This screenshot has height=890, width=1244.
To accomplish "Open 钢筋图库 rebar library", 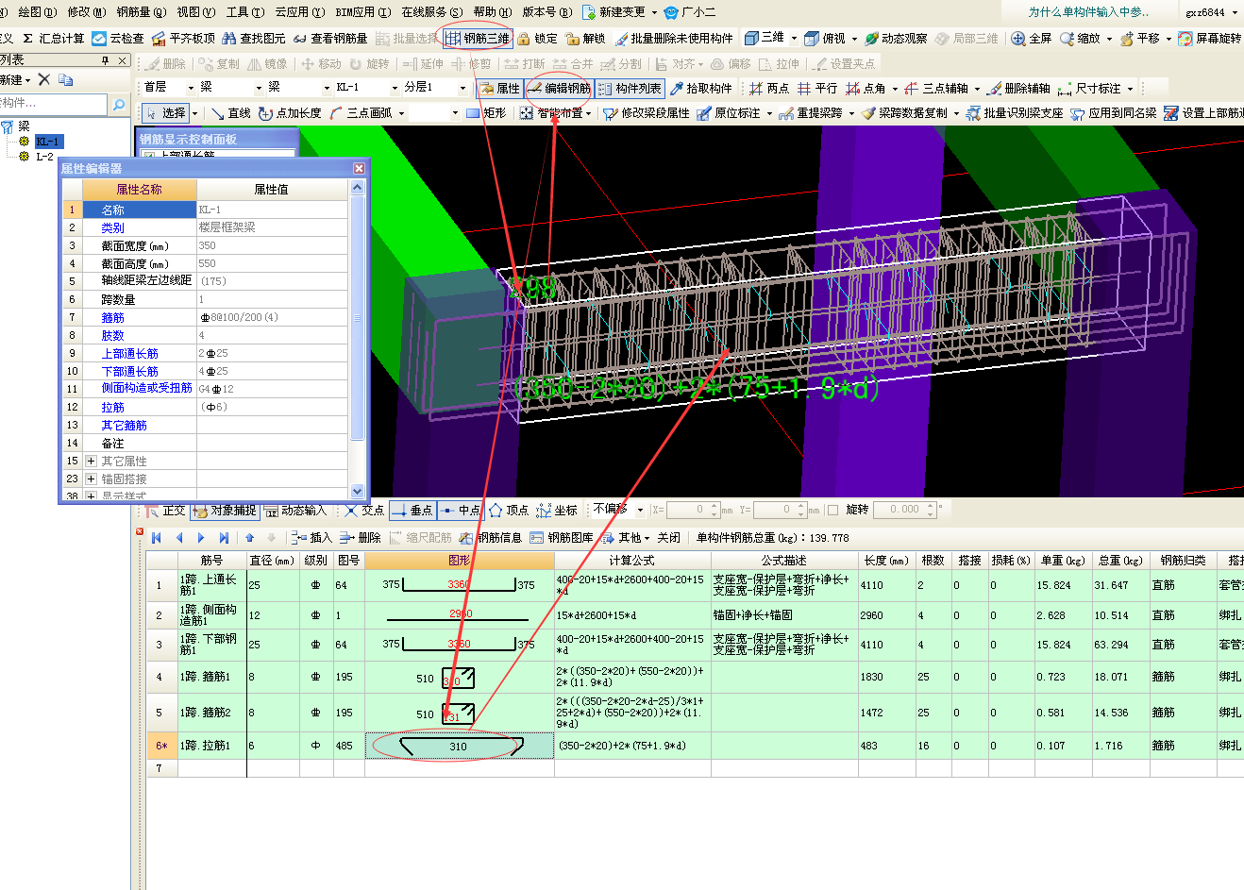I will pos(562,537).
